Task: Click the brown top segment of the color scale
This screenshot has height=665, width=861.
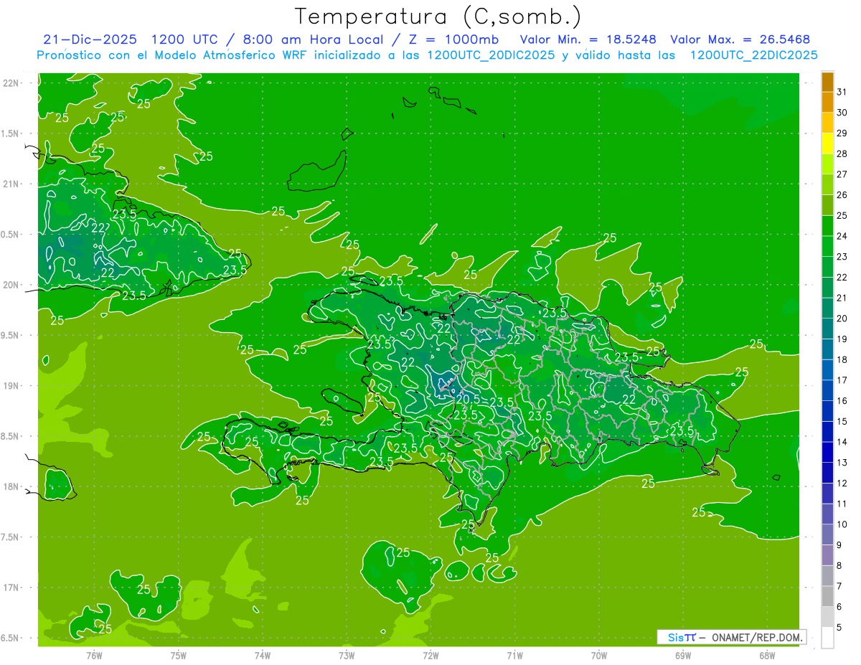Action: [x=827, y=82]
